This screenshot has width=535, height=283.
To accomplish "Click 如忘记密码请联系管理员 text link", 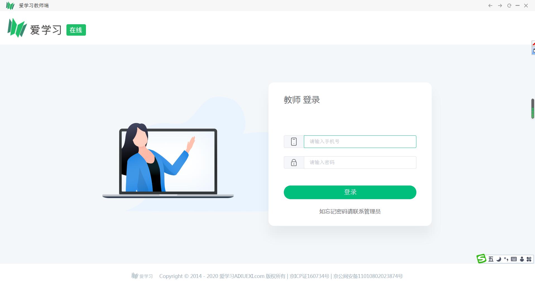I will 350,211.
